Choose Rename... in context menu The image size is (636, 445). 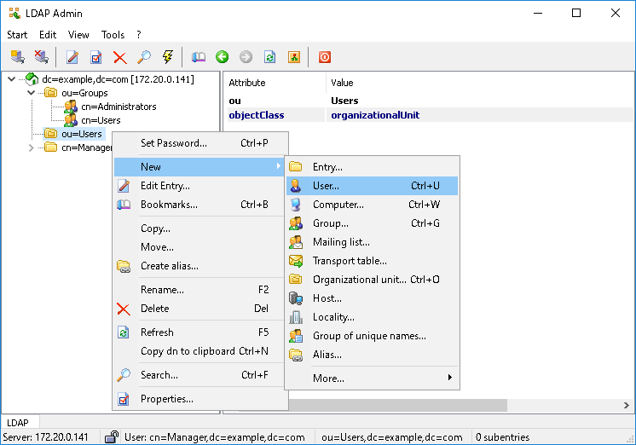200,290
